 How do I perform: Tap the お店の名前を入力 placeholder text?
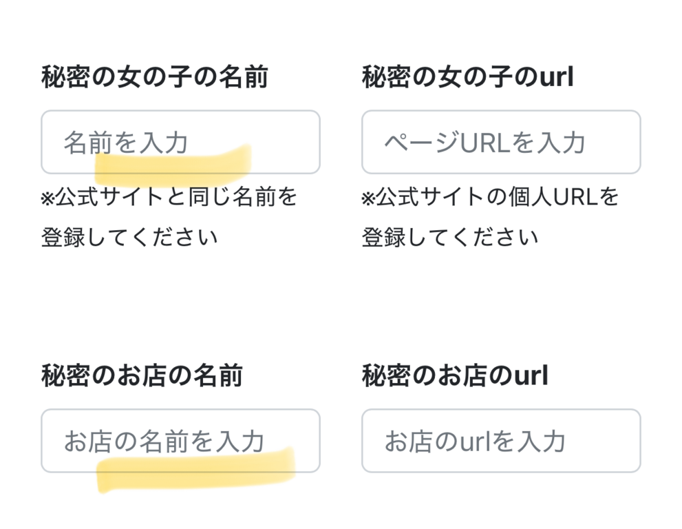coord(164,441)
